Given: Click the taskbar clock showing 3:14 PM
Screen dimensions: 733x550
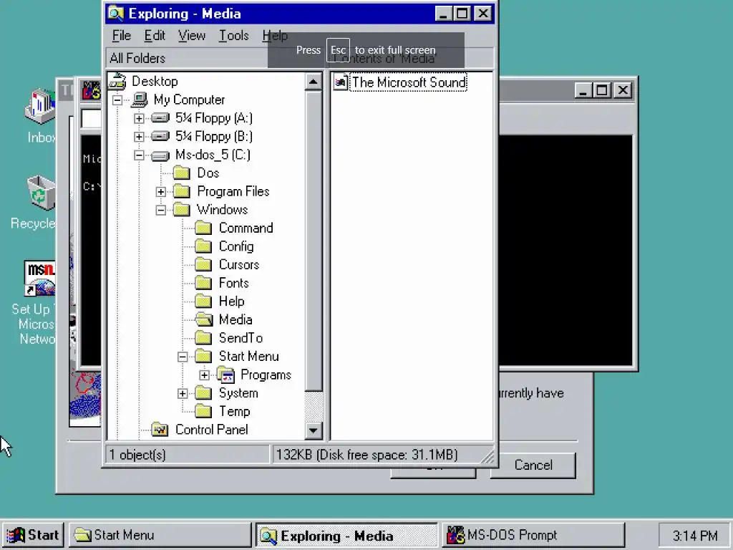Looking at the screenshot, I should pos(694,535).
